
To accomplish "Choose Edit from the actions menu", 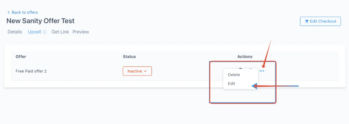I will click(x=232, y=84).
